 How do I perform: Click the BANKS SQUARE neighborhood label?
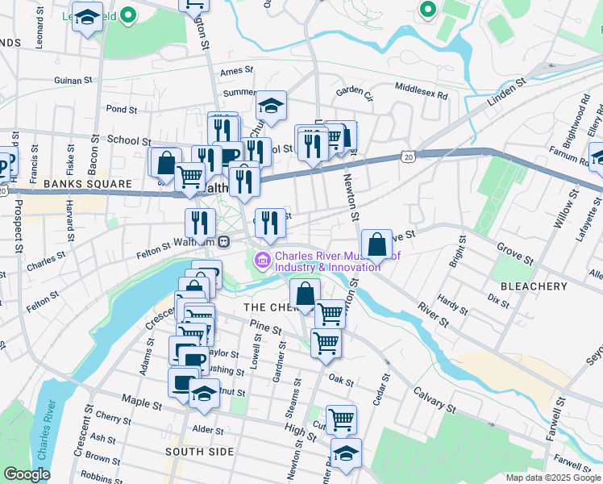88,184
